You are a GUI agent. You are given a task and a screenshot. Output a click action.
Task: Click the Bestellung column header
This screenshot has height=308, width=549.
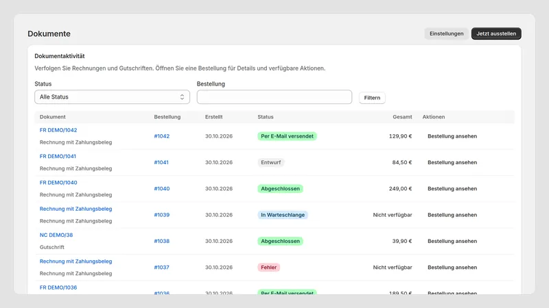(x=167, y=117)
